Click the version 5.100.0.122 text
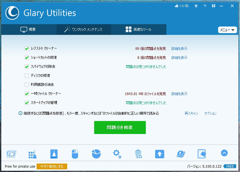Viewport: 240px width, 172px height. coord(204,166)
